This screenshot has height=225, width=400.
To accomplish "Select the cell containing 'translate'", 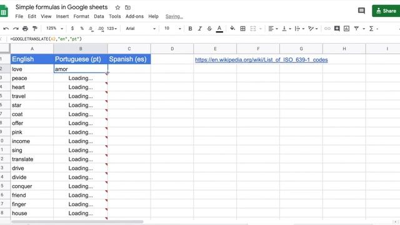I will pos(32,159).
